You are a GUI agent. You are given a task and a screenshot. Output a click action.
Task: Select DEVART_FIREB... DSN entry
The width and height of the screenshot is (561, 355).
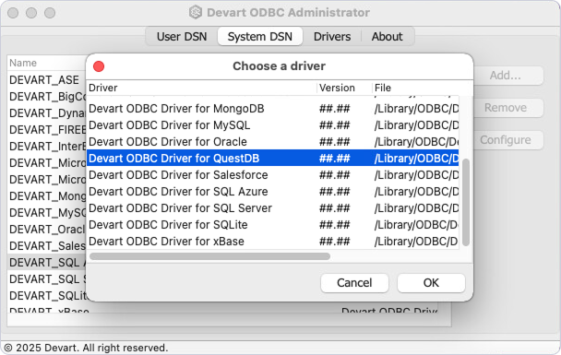pyautogui.click(x=47, y=130)
